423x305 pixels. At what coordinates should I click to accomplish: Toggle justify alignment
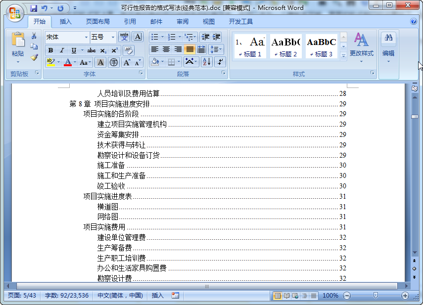[x=189, y=49]
